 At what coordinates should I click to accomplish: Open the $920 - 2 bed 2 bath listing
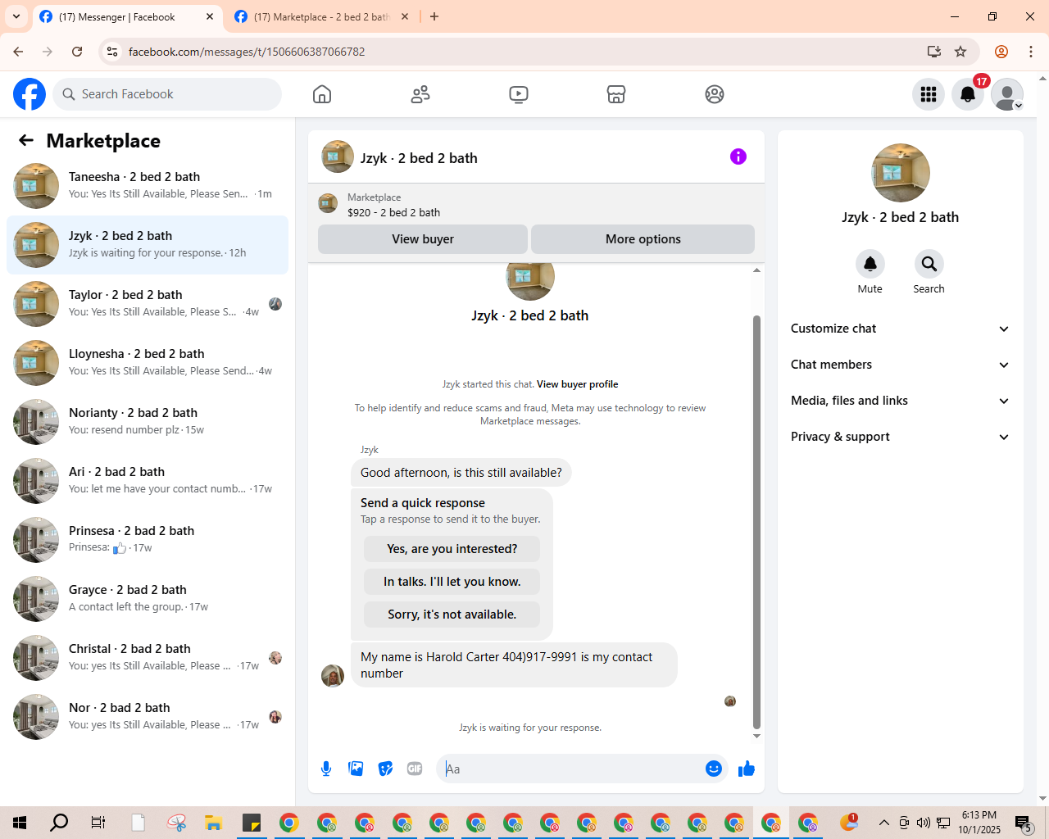393,212
